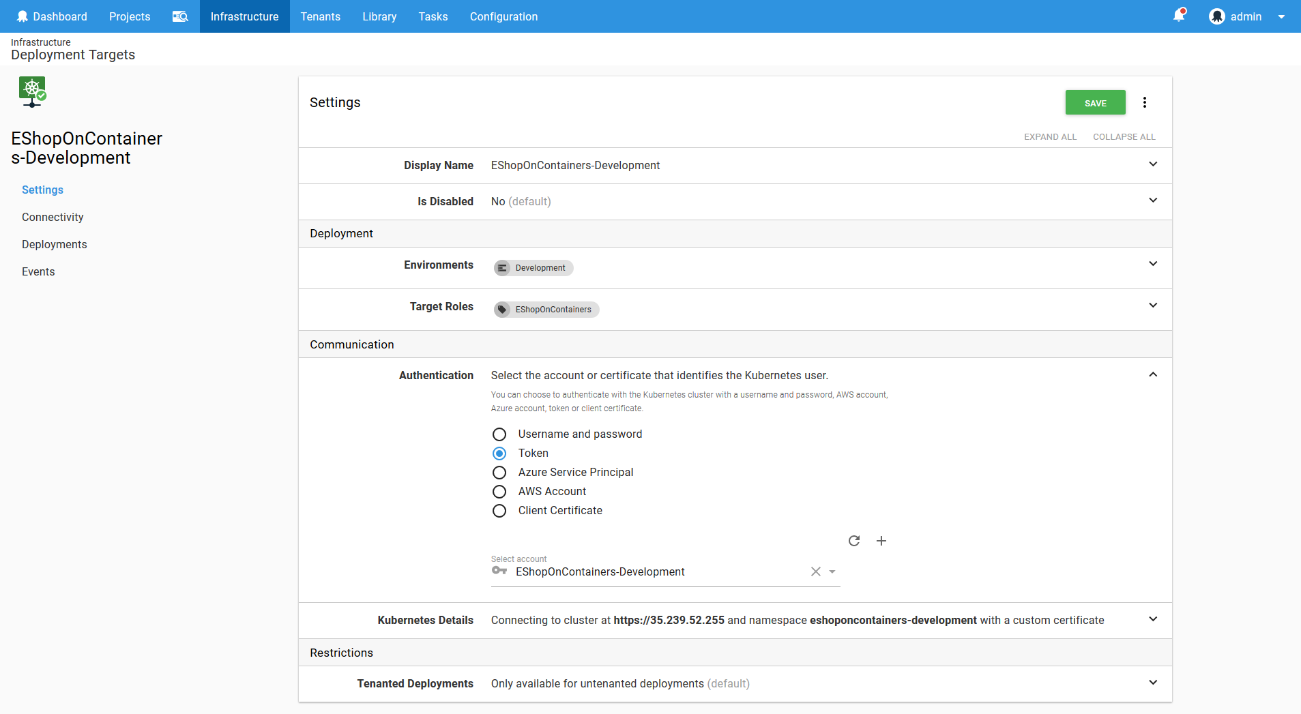
Task: Expand the Kubernetes Details section
Action: coord(1153,619)
